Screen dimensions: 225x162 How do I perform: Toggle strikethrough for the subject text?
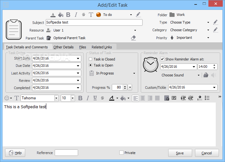(84, 15)
